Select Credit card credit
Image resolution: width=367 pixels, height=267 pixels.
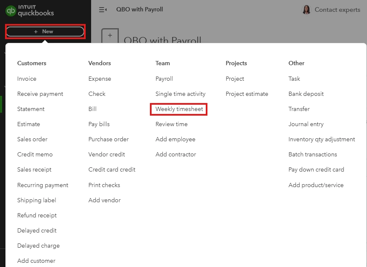tap(112, 170)
